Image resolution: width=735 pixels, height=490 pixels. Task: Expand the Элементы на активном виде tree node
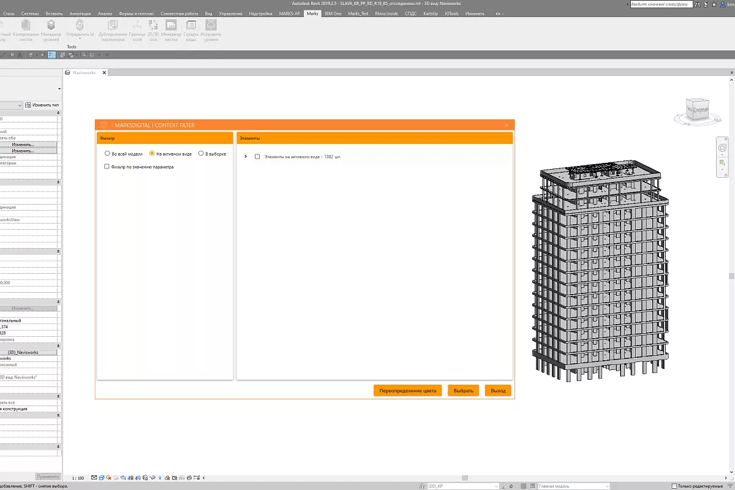(246, 157)
